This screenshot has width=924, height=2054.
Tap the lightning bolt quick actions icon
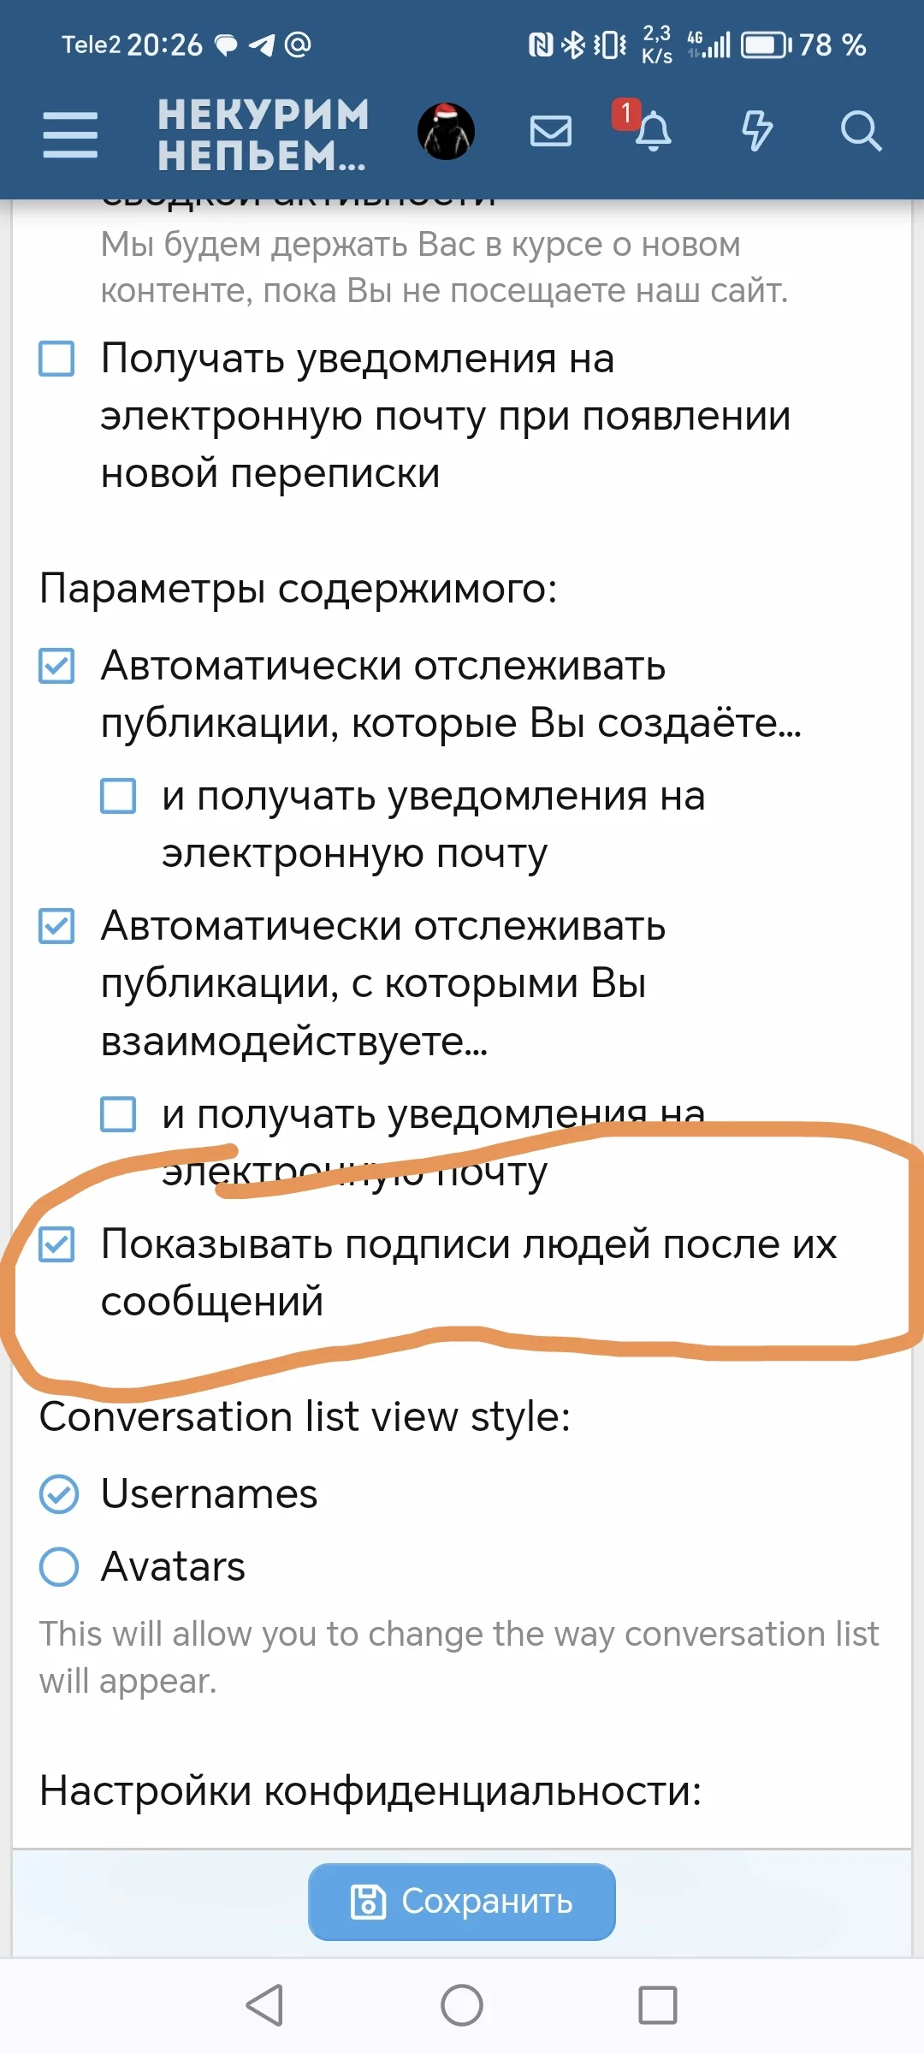tap(756, 131)
